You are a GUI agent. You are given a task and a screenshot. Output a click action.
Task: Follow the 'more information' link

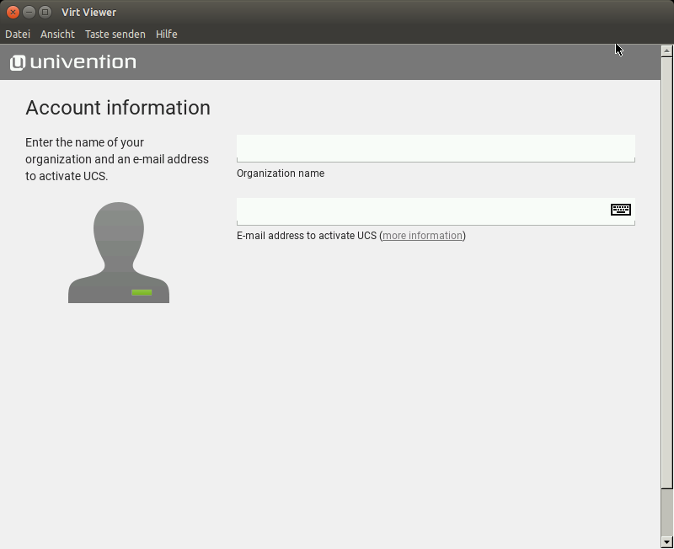tap(422, 236)
